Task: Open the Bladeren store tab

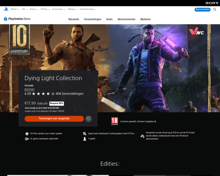Action: coord(145,19)
